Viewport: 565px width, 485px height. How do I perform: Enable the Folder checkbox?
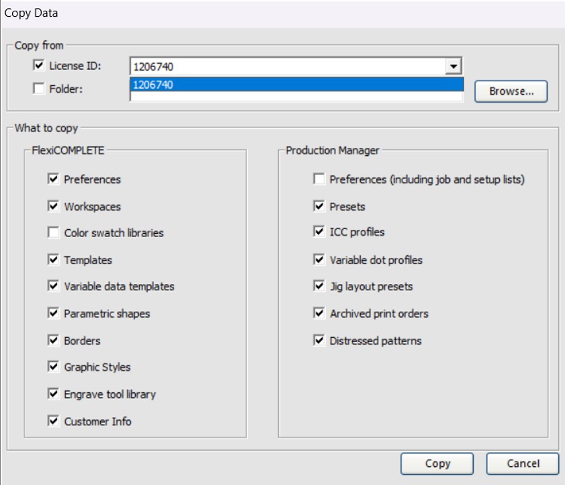click(x=39, y=88)
